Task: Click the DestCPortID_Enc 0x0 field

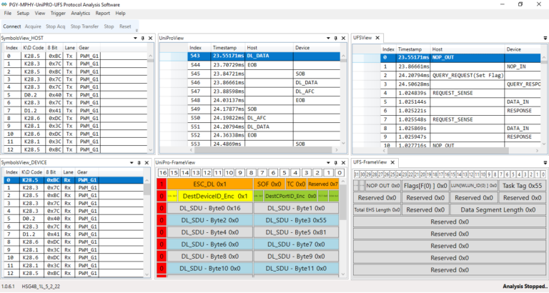Action: [291, 196]
